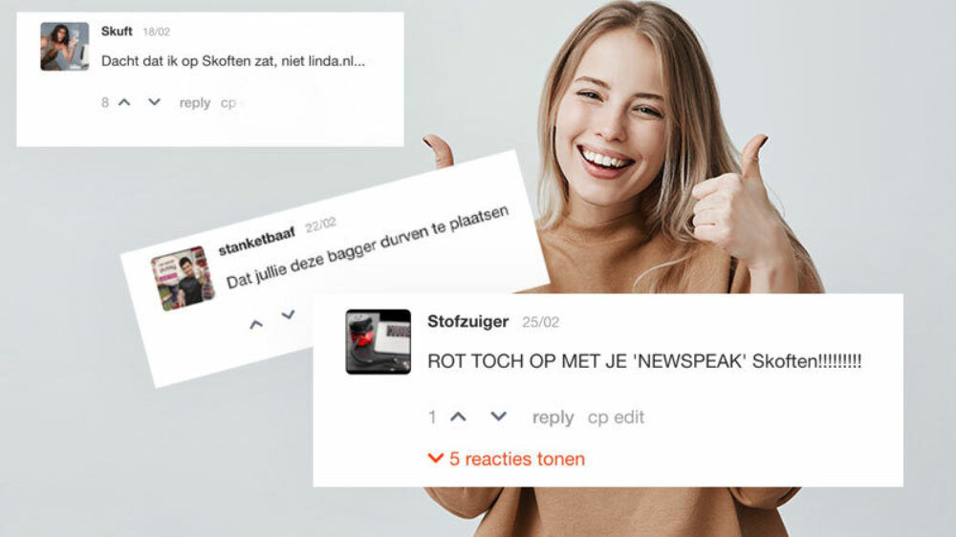Open the '5 reacties tonen' replies

click(x=516, y=459)
